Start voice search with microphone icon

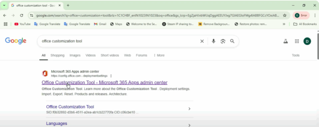click(x=213, y=41)
